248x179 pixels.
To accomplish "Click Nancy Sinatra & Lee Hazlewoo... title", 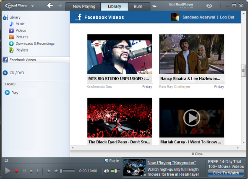I will point(190,79).
